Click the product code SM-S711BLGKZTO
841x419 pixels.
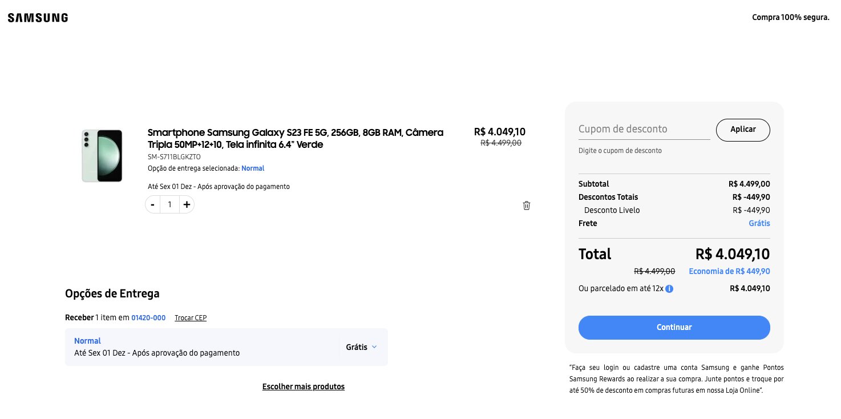click(x=174, y=157)
